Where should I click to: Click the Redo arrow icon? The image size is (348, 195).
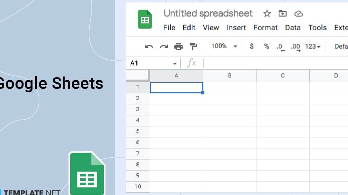(x=164, y=47)
